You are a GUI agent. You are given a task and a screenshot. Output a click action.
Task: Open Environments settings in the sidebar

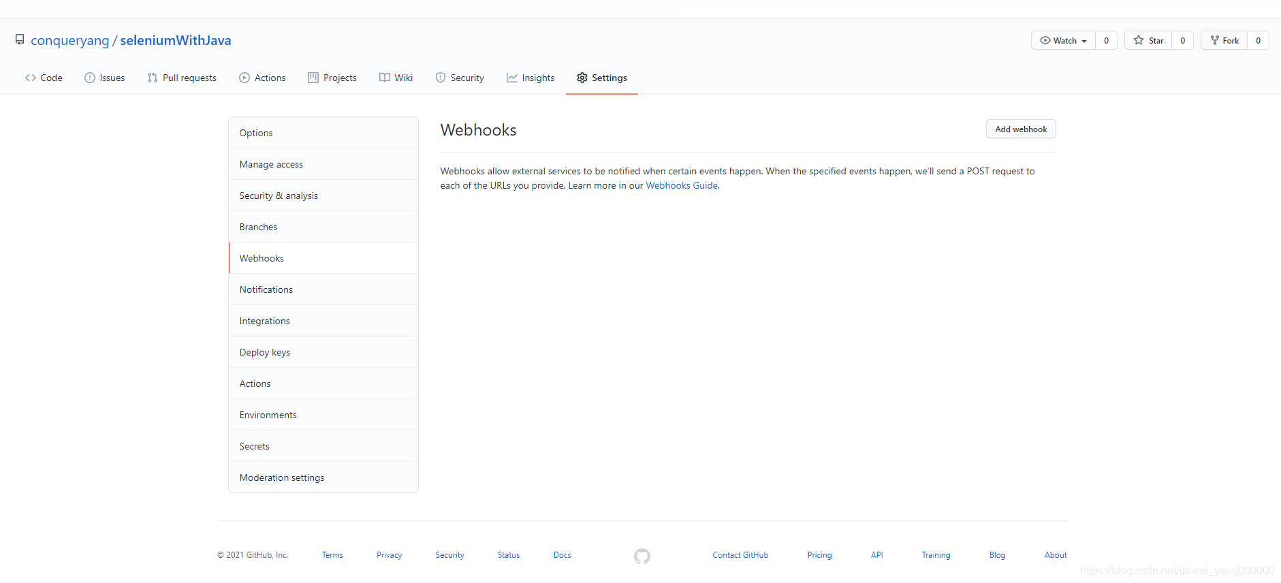(x=323, y=415)
